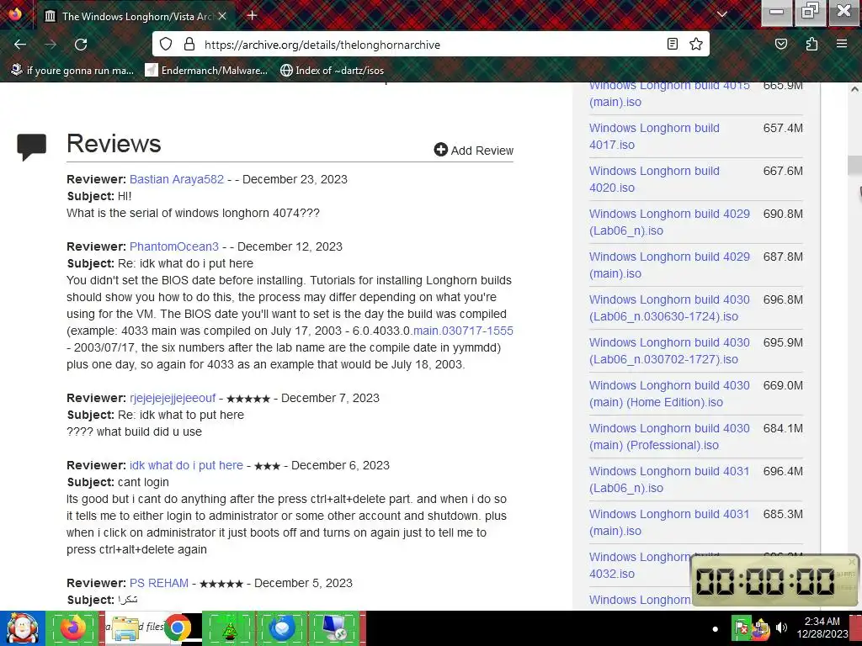The height and width of the screenshot is (646, 862).
Task: Follow the main.030717-1555 link
Action: click(x=463, y=331)
